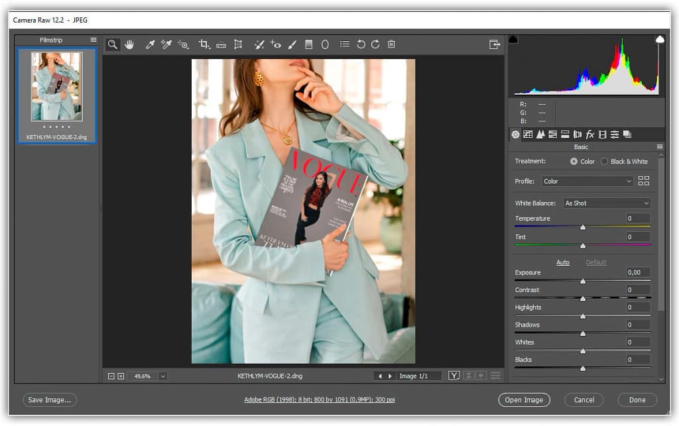The image size is (679, 426).
Task: Open the Presets tab
Action: [615, 134]
